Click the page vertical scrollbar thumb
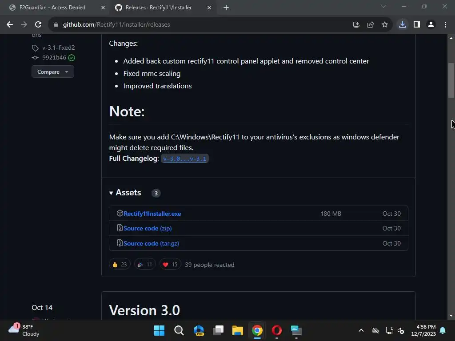The image size is (455, 341). coord(451,80)
